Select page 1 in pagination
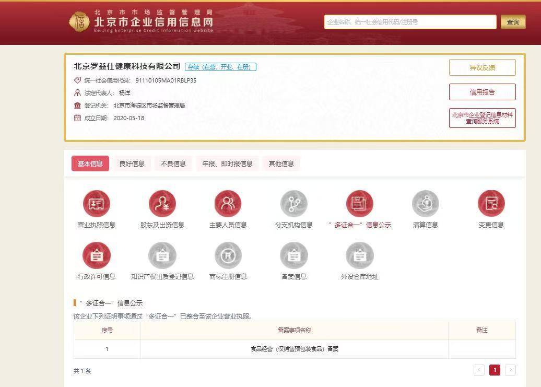 (495, 370)
